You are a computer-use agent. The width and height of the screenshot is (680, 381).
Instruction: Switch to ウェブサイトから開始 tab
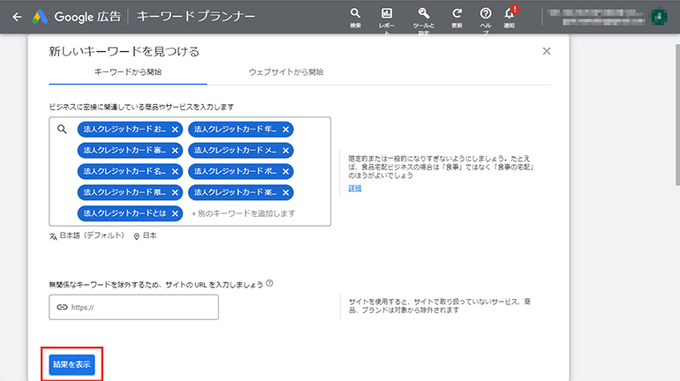coord(285,71)
